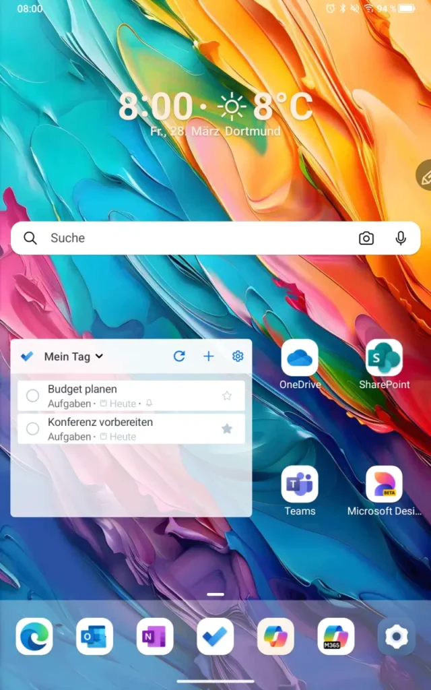Image resolution: width=431 pixels, height=690 pixels.
Task: Open Microsoft Teams
Action: tap(300, 484)
